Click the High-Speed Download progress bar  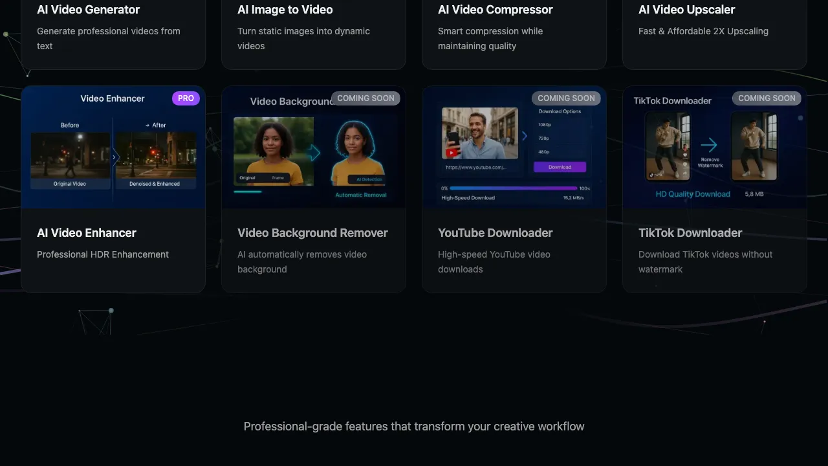click(513, 188)
